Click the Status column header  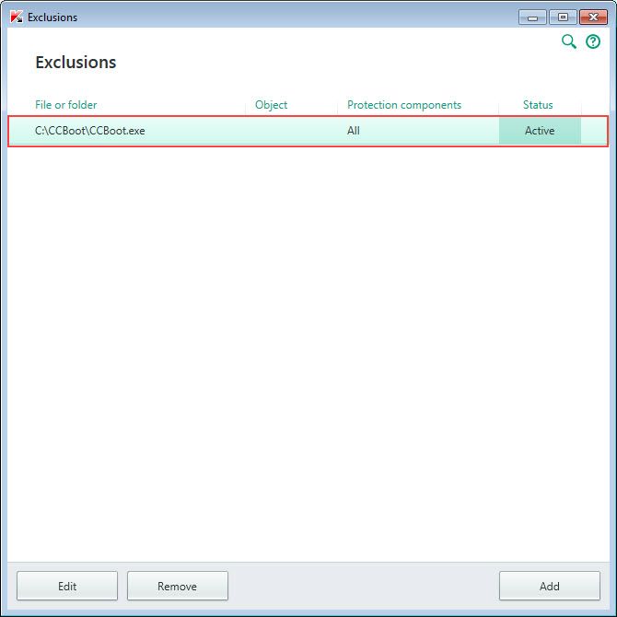tap(538, 105)
